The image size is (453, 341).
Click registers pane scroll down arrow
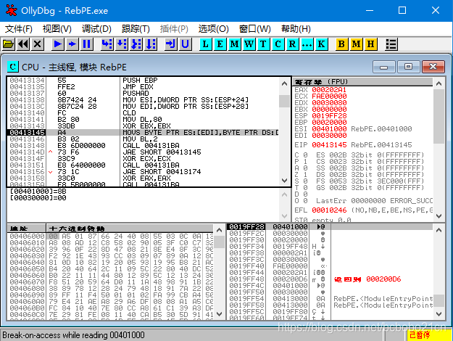439,215
